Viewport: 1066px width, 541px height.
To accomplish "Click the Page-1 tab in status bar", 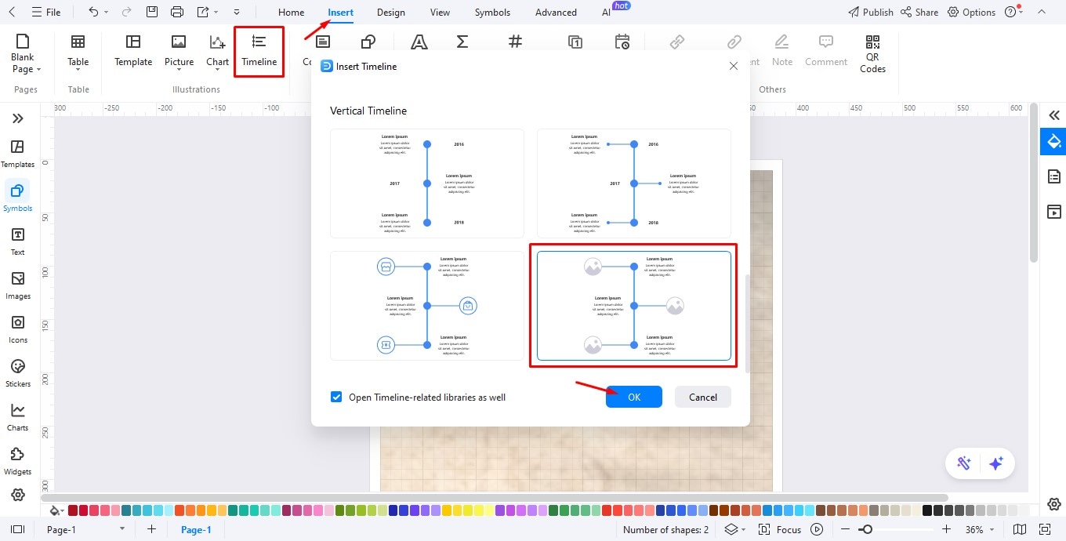I will (x=196, y=529).
